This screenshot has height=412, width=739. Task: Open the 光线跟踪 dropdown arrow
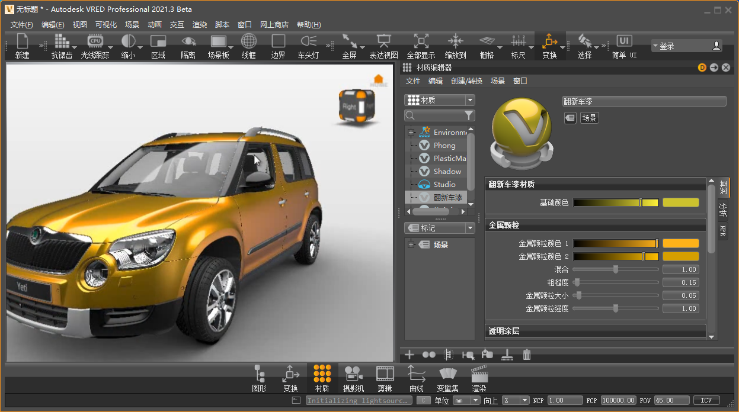tap(110, 47)
